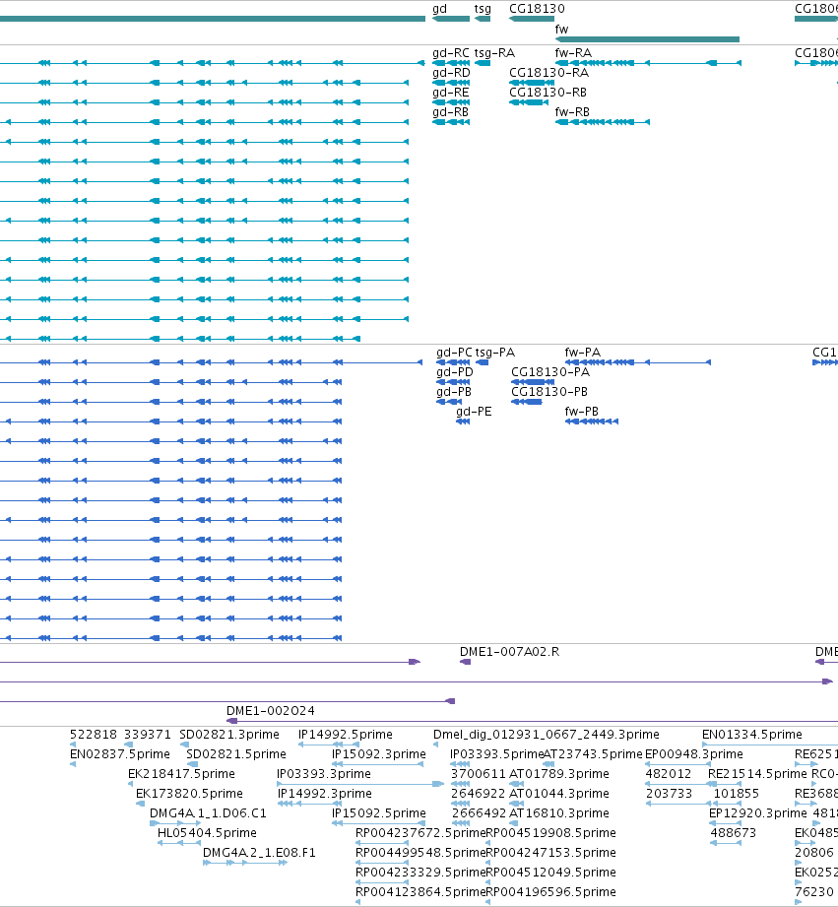Open Dmel_dig_012931_0667_2449.3prime label
The image size is (838, 907).
point(546,735)
